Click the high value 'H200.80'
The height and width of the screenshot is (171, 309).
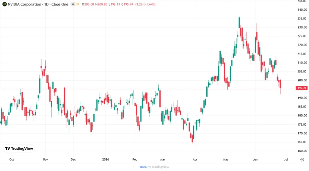pyautogui.click(x=101, y=4)
